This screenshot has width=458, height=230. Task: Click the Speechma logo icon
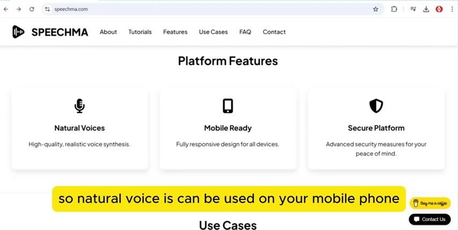pyautogui.click(x=18, y=32)
